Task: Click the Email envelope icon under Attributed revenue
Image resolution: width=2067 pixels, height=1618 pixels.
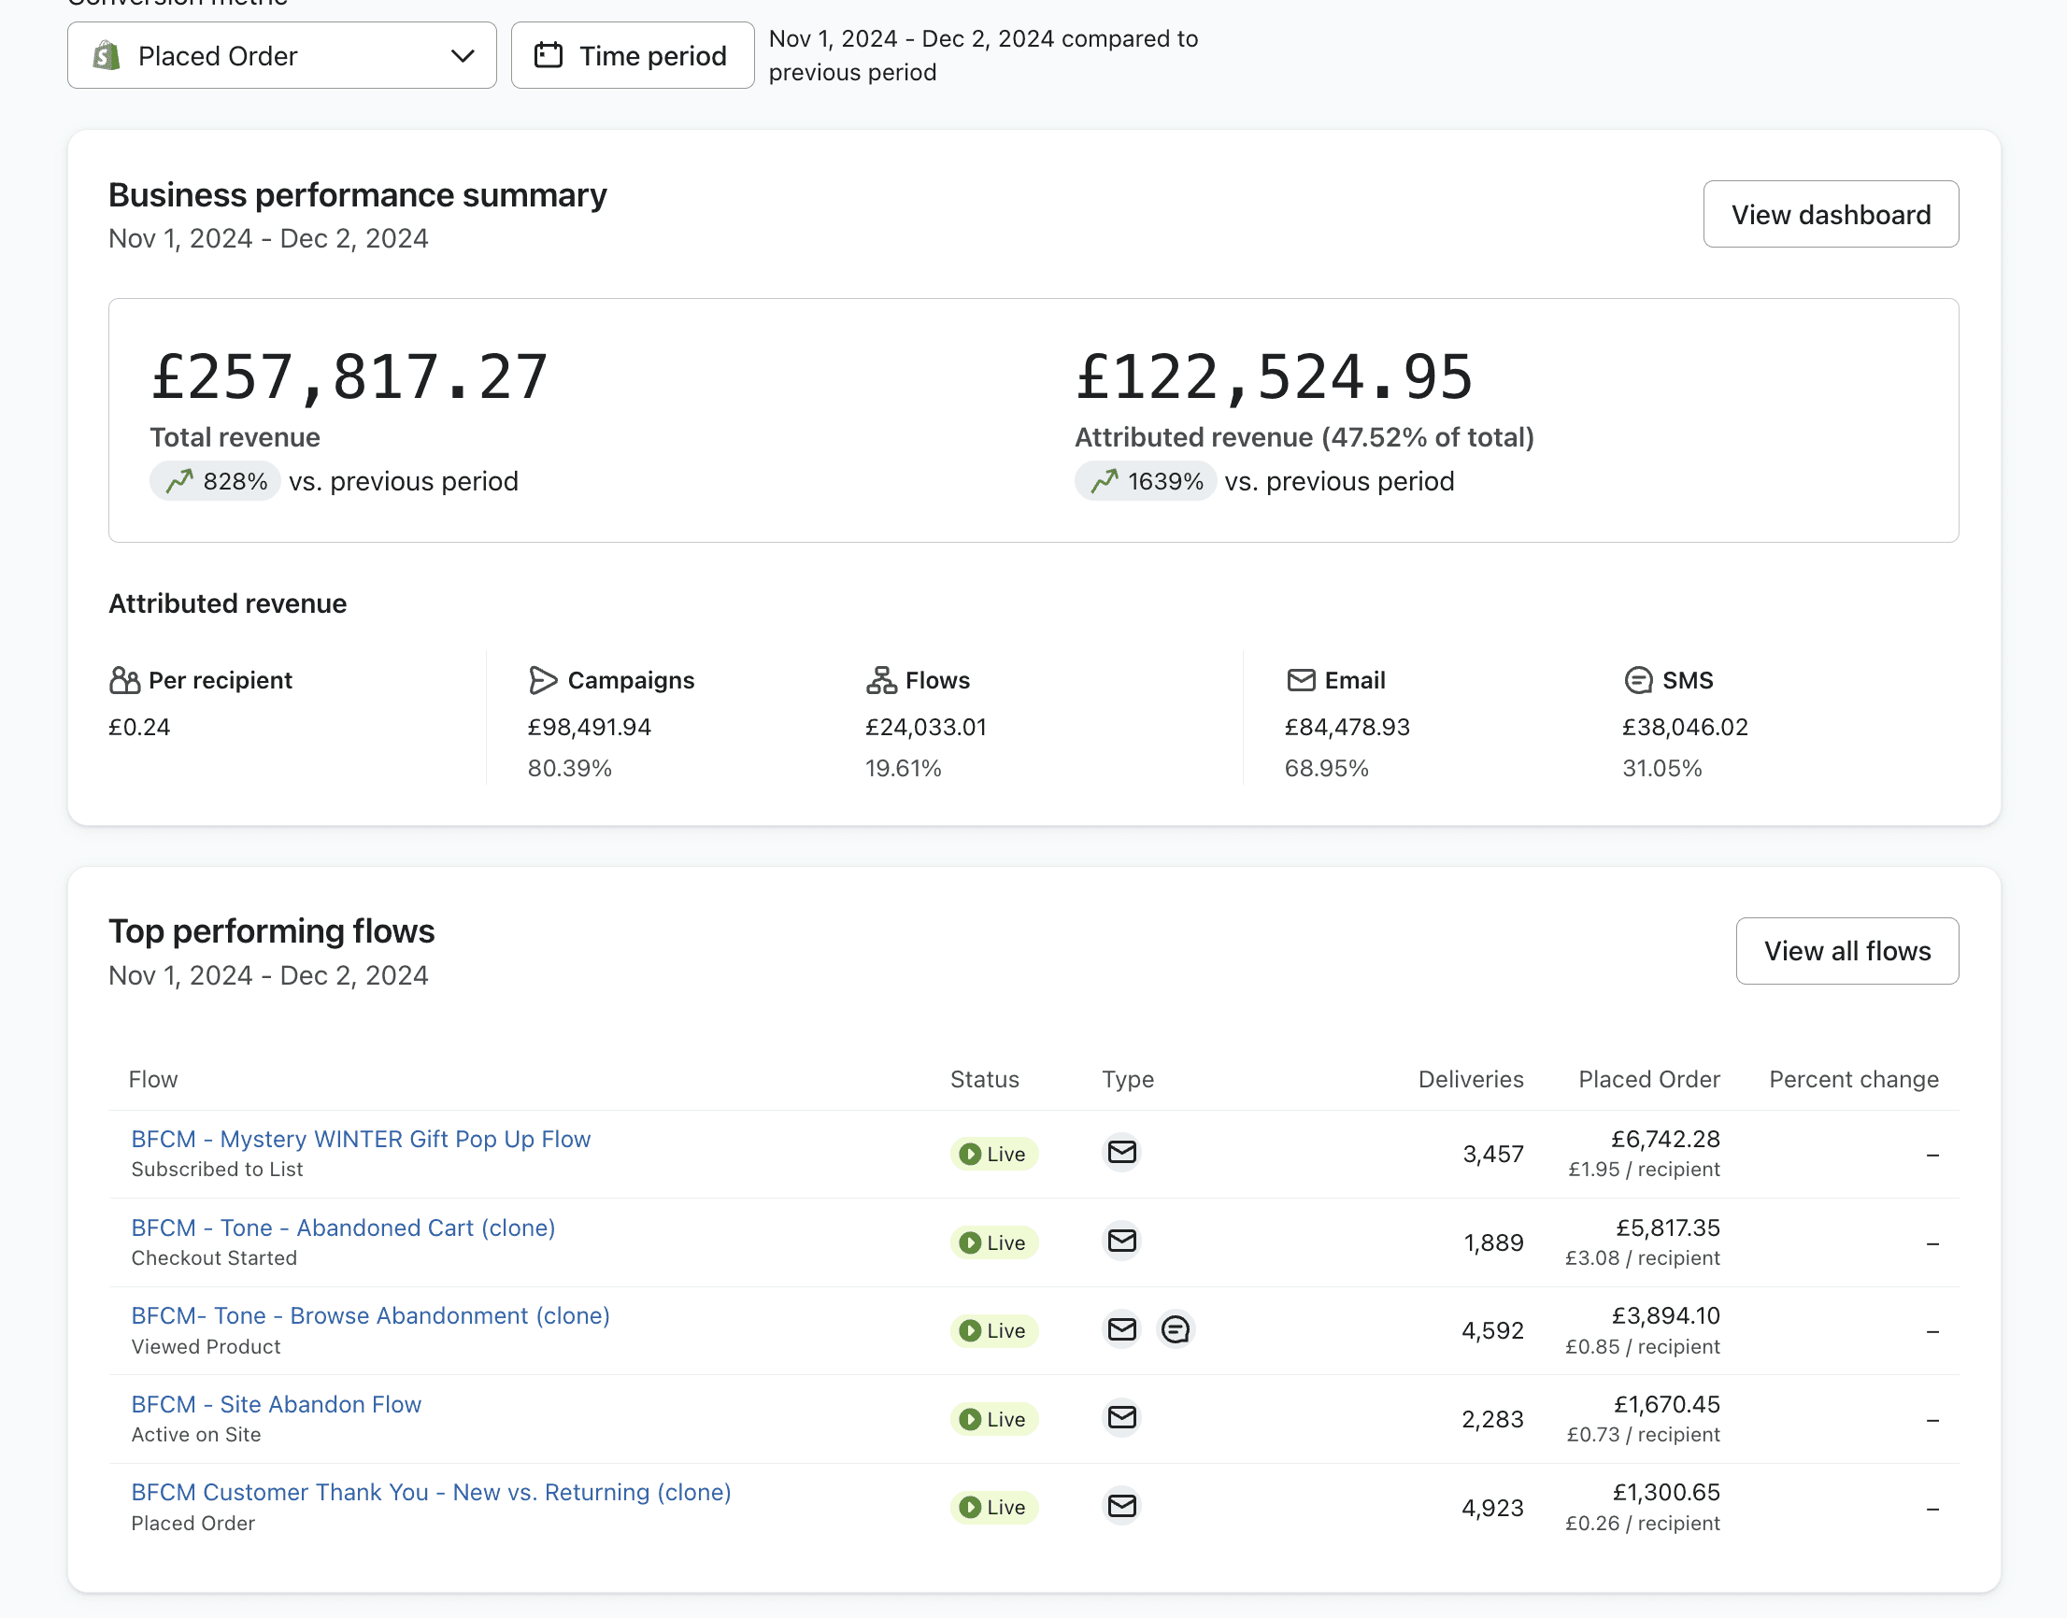Action: pos(1301,680)
